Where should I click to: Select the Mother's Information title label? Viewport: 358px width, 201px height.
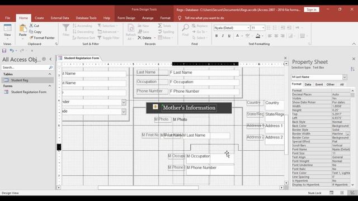click(189, 108)
